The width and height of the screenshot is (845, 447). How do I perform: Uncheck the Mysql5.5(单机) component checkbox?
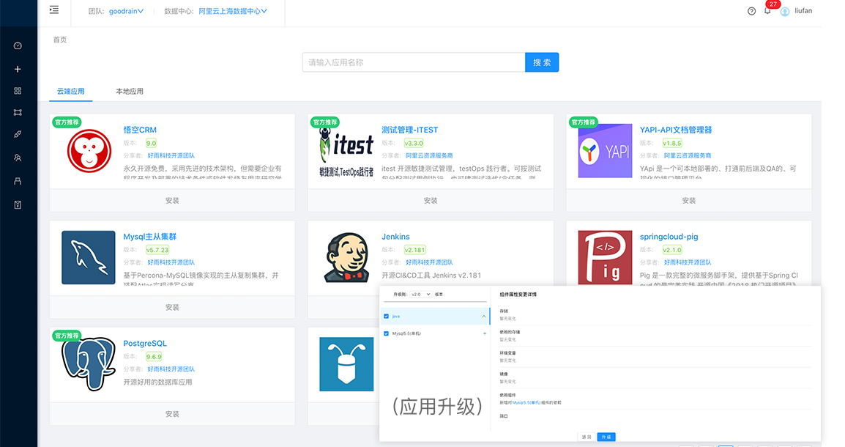387,333
